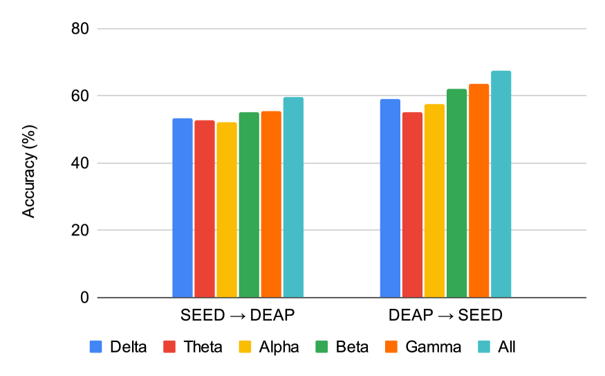Screen dimensions: 605x376
Task: Click the red Theta legend swatch
Action: 169,347
